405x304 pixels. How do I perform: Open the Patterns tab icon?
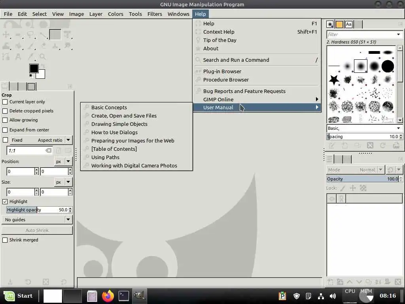pyautogui.click(x=339, y=24)
